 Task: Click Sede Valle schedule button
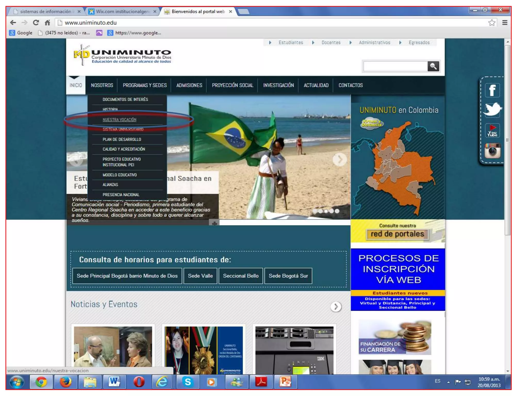tap(200, 276)
